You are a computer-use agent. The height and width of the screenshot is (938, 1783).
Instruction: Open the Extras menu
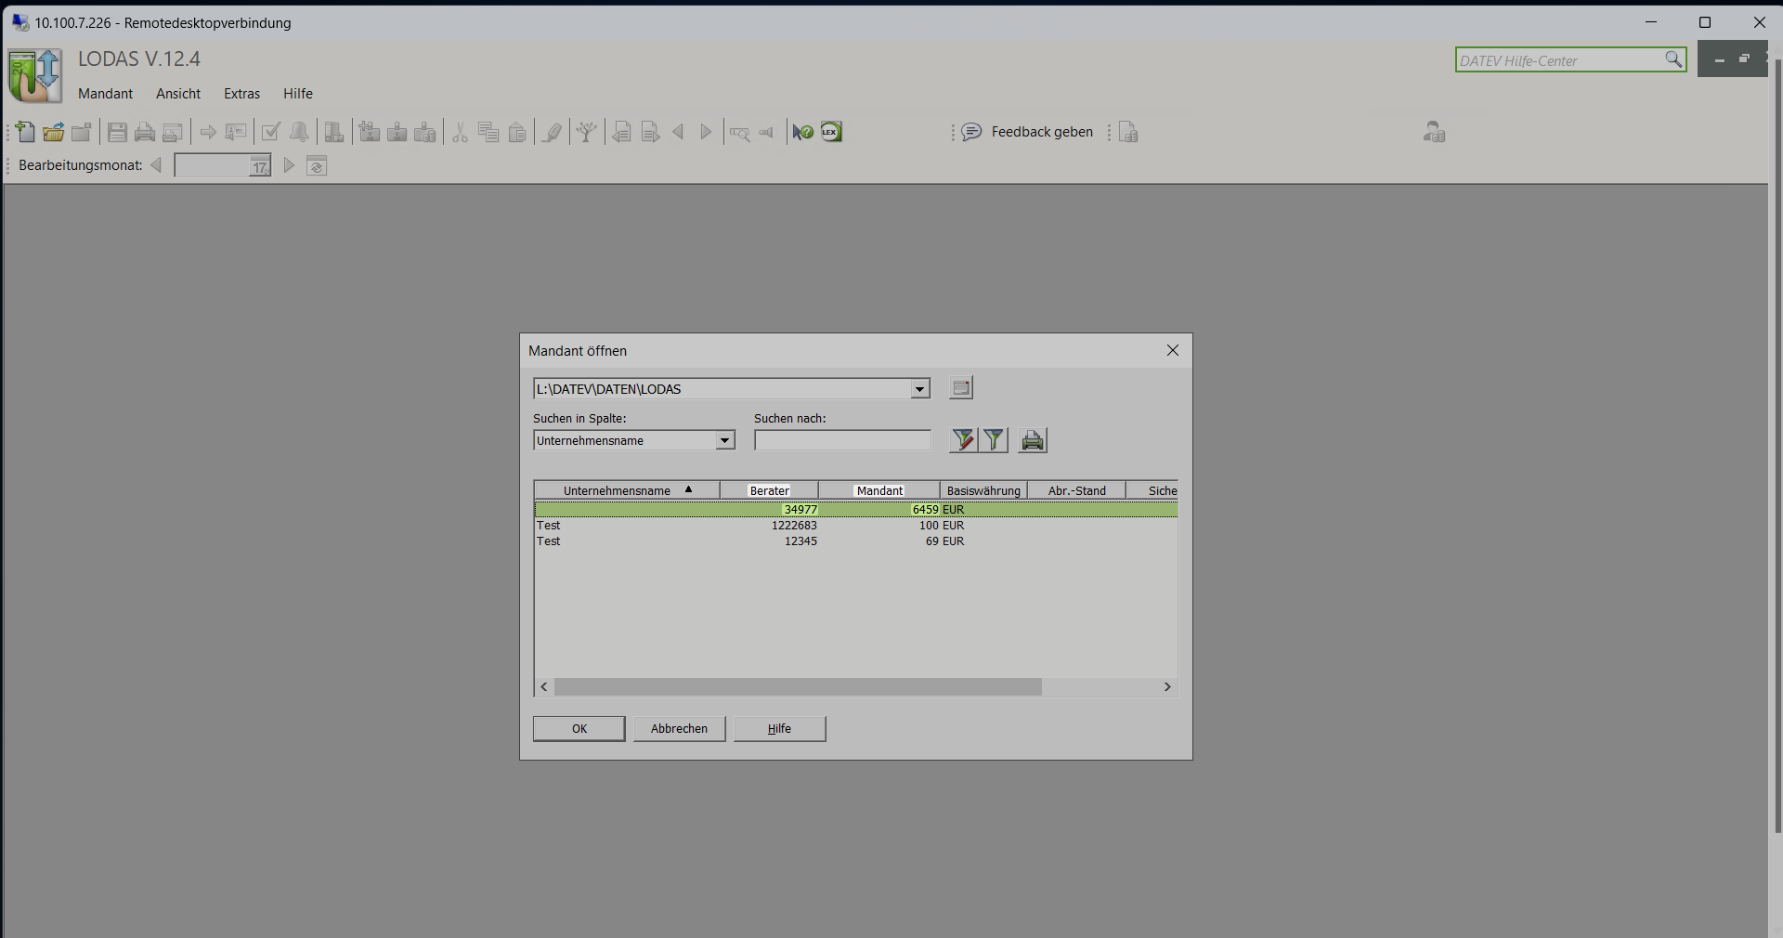tap(241, 94)
